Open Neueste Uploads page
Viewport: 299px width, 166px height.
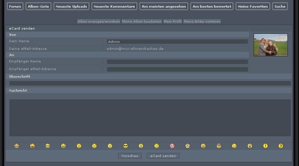click(71, 6)
